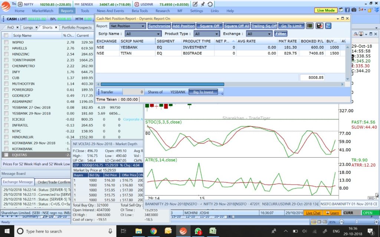Open the Report Net Position dropdown
This screenshot has height=237, width=380.
pos(128,26)
